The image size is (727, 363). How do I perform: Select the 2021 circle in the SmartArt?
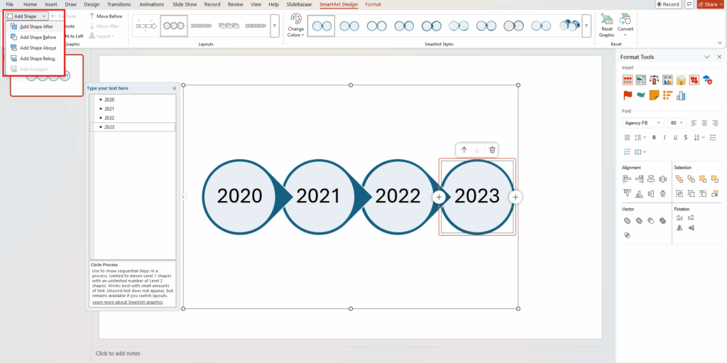pos(318,197)
